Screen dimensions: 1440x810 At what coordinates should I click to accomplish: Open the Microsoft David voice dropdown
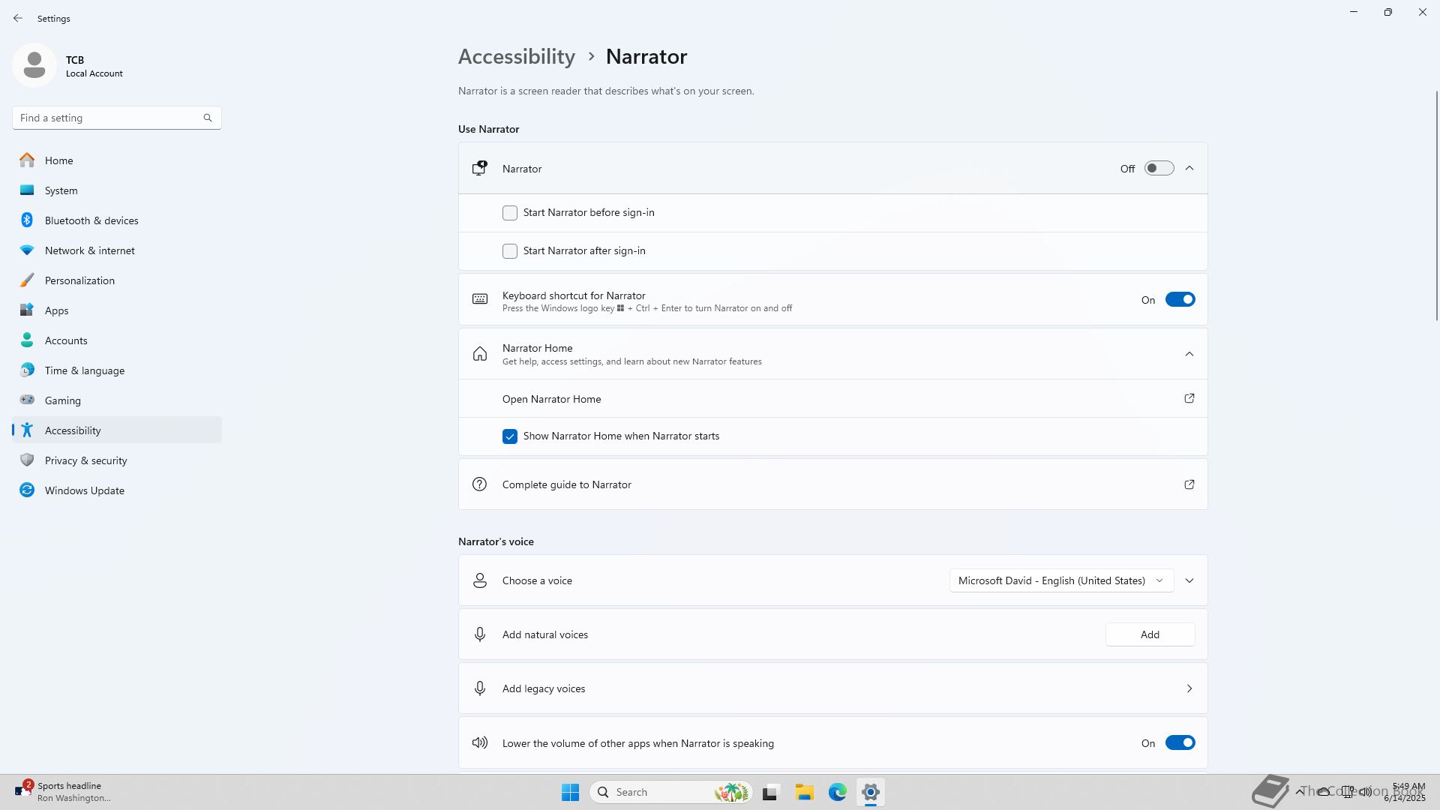pos(1060,580)
